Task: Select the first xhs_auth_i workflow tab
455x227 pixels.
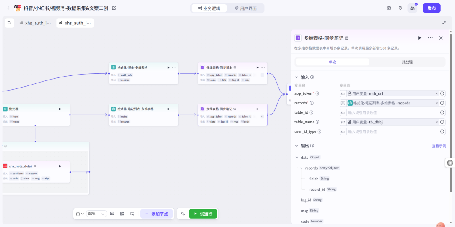Action: [35, 23]
